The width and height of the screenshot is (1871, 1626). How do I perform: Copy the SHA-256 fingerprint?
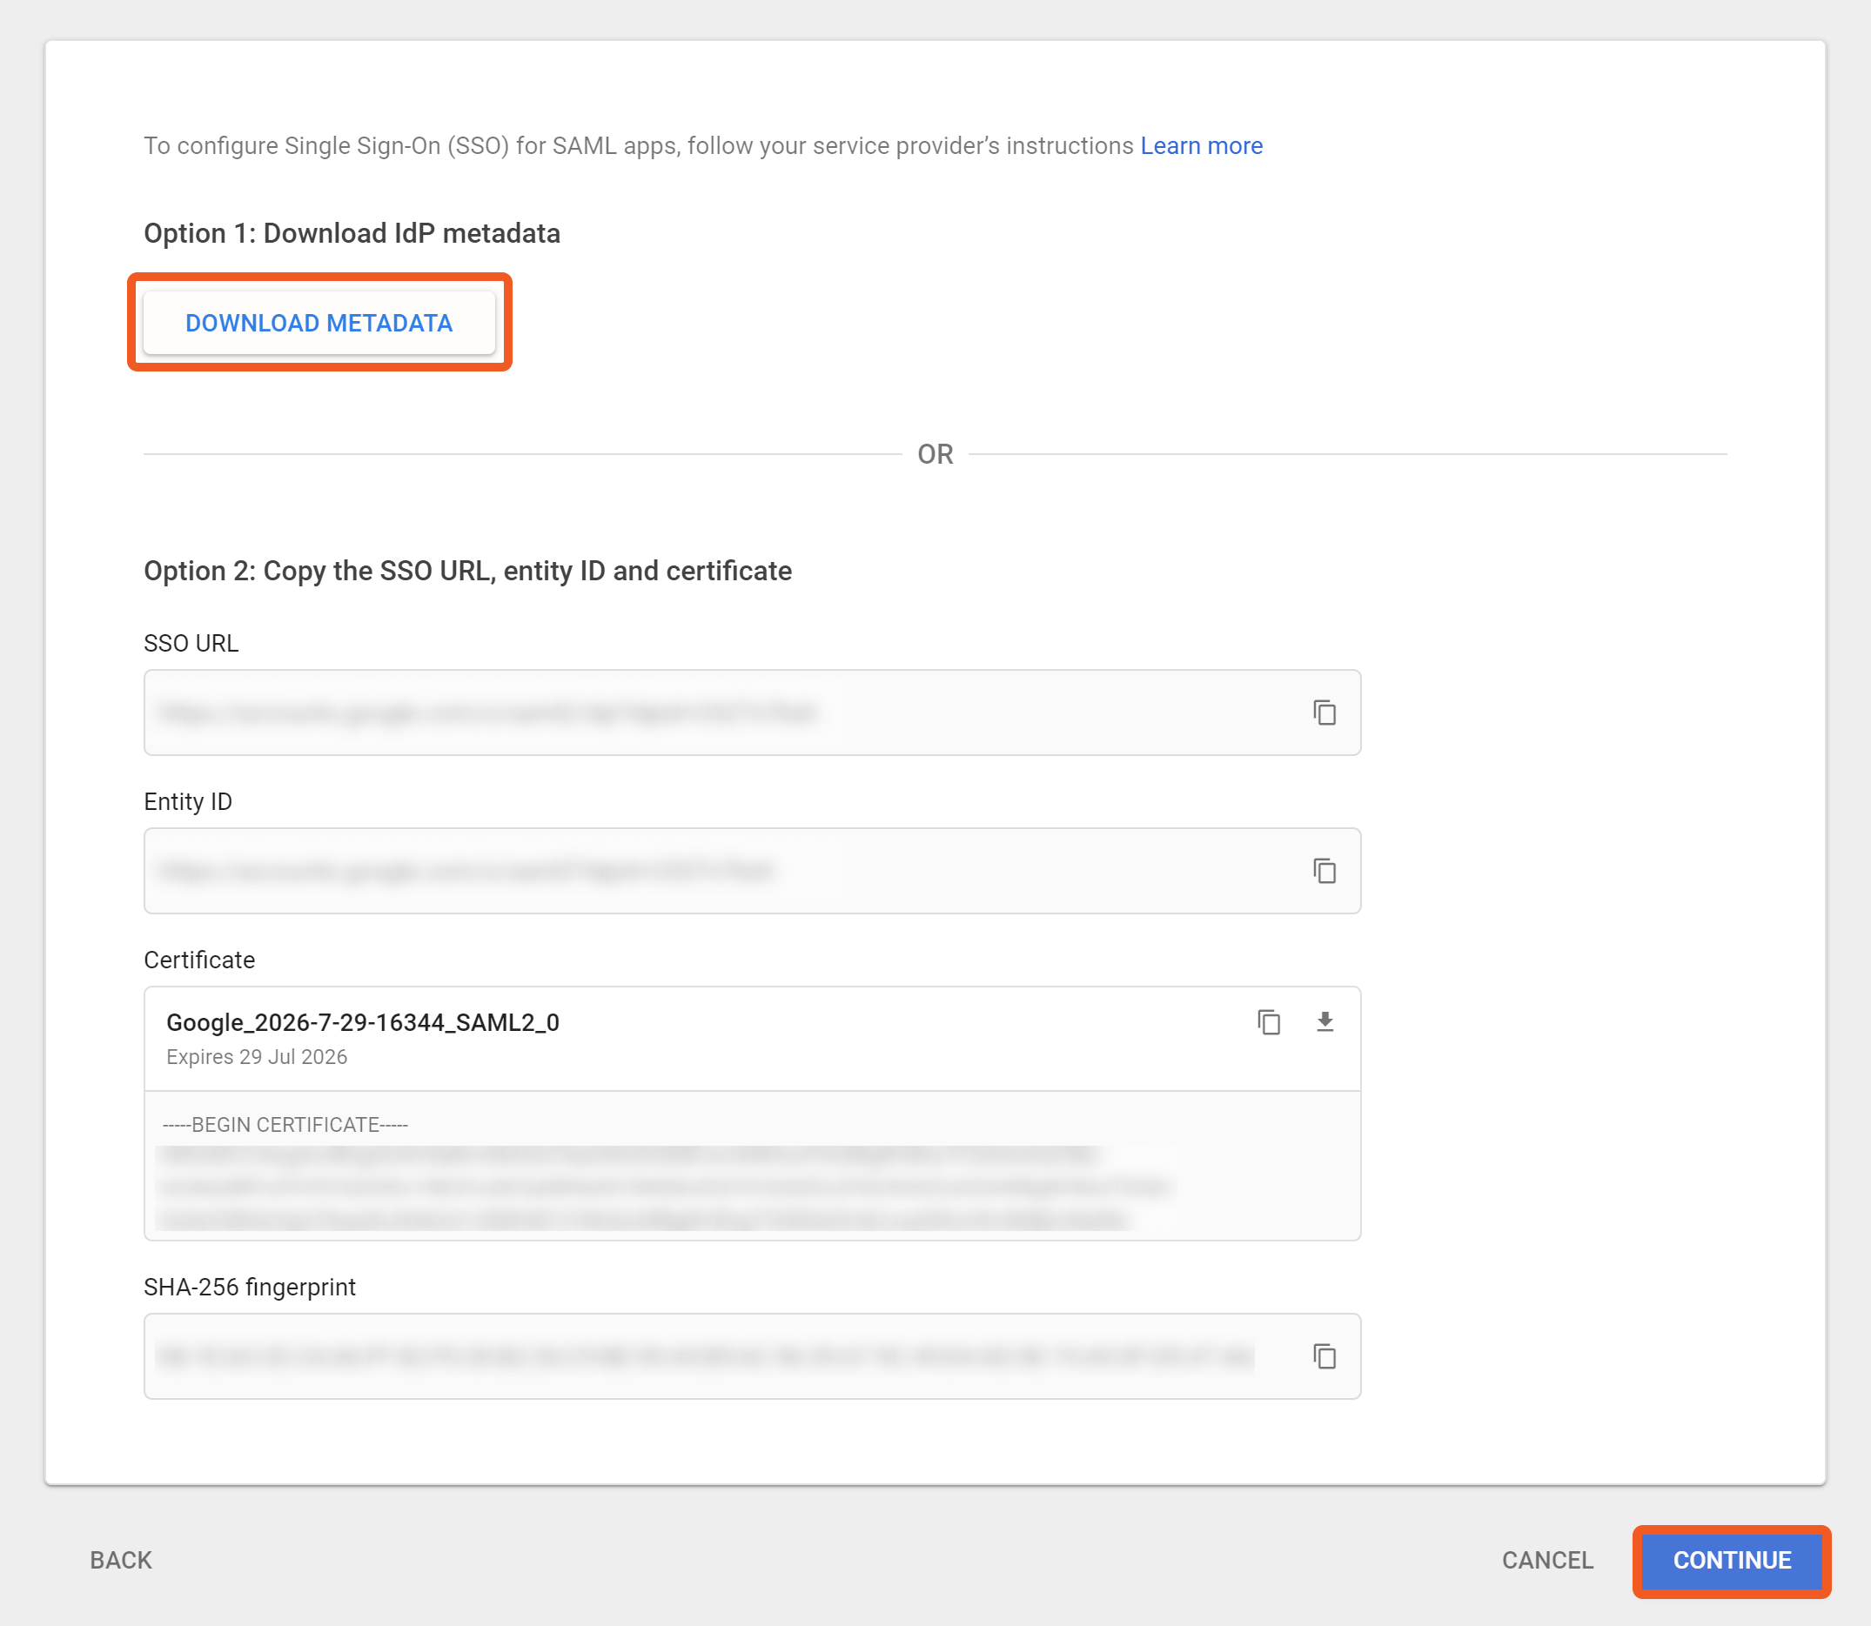click(1324, 1356)
